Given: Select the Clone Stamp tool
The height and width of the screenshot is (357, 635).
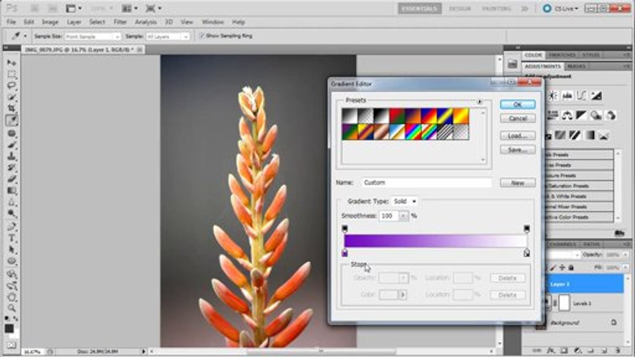Looking at the screenshot, I should click(x=11, y=156).
